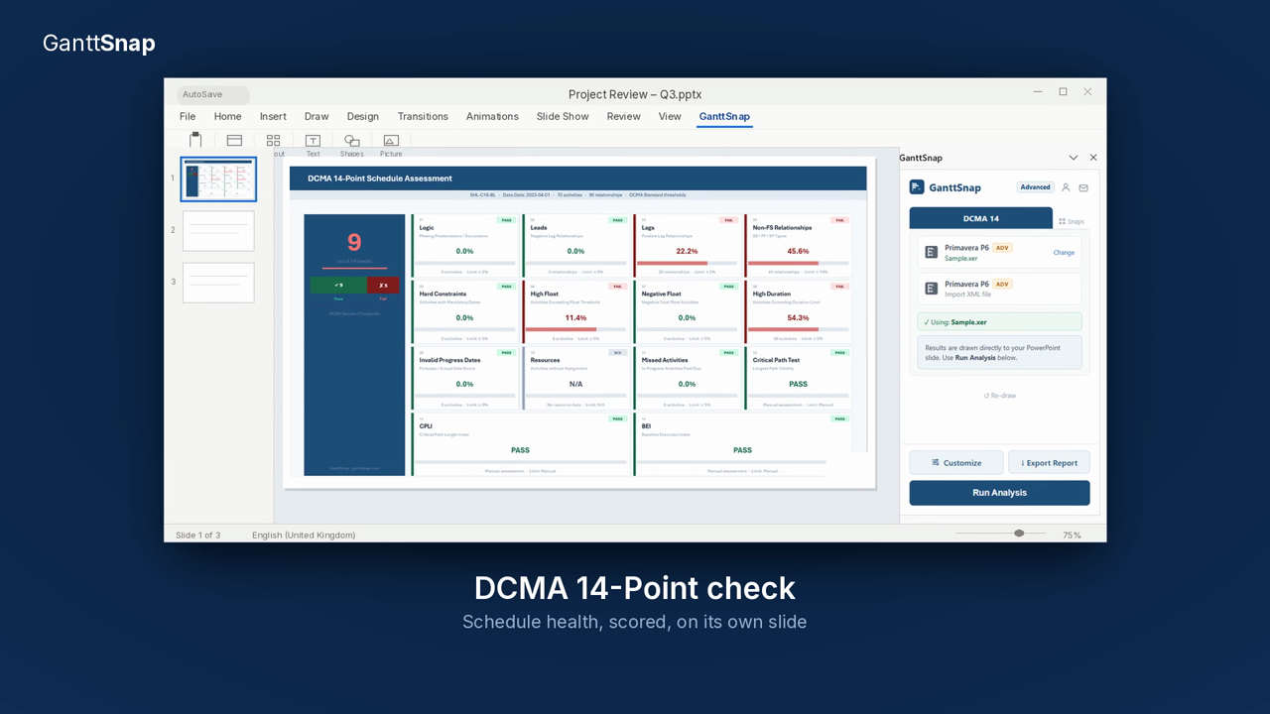Click the Re-draw link
Screen dimensions: 1270x714
point(999,396)
